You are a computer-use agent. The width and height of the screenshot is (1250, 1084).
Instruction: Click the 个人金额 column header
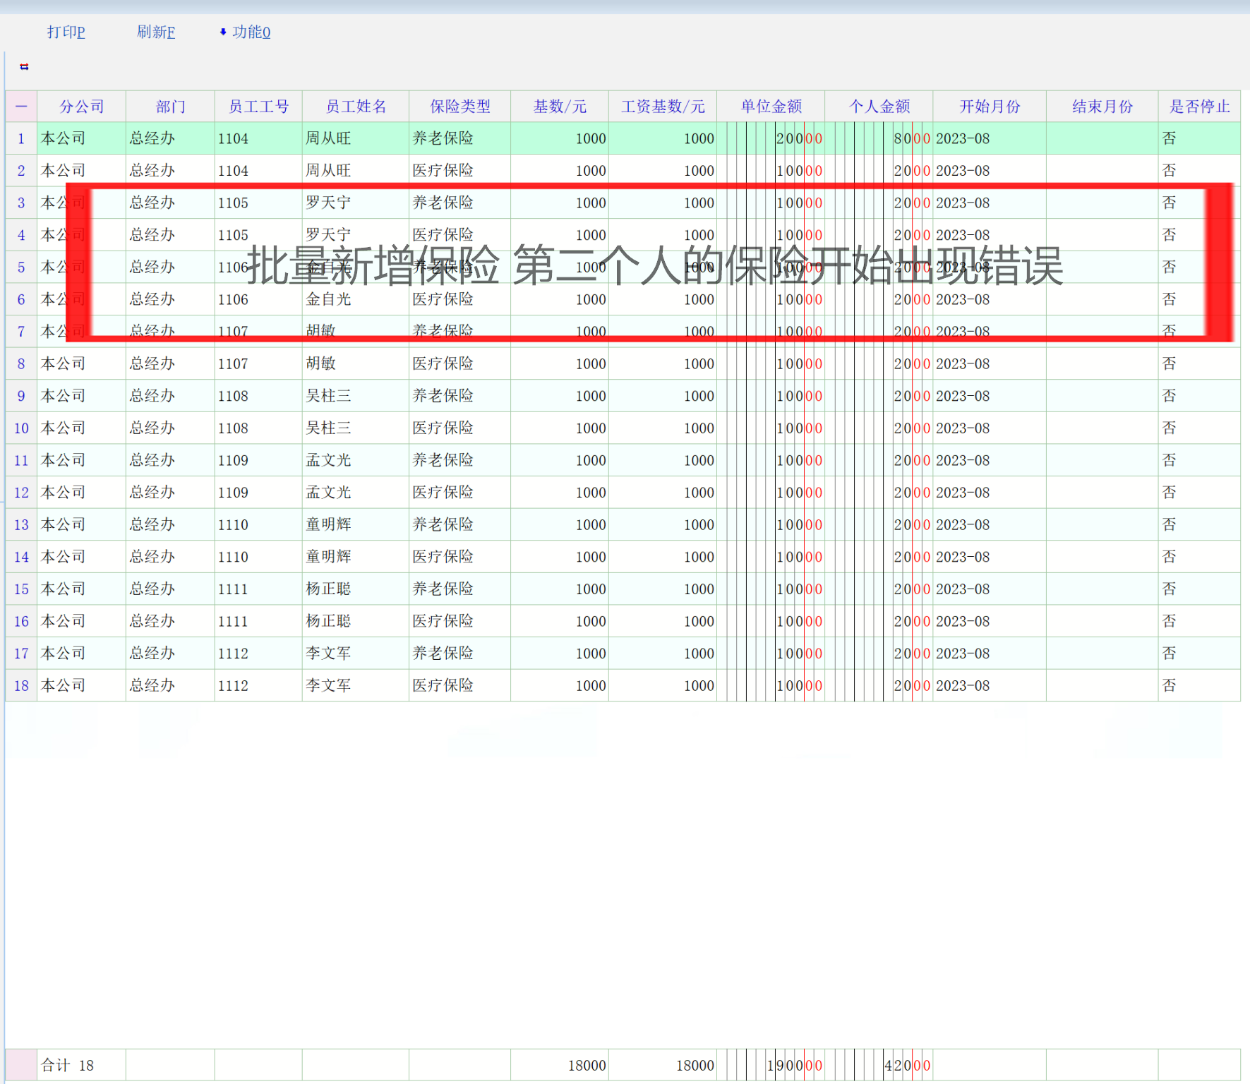(879, 107)
